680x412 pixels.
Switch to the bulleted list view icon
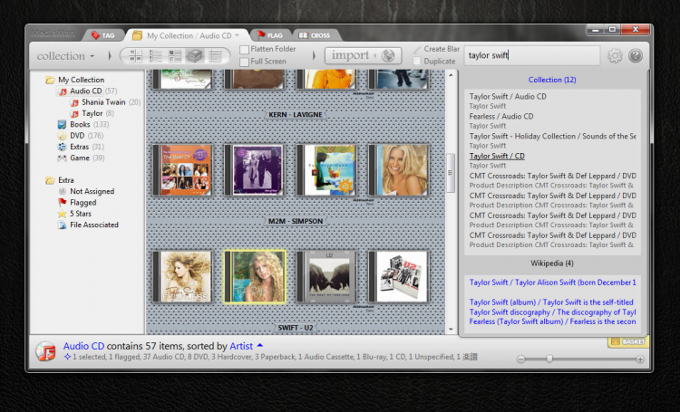click(x=155, y=55)
